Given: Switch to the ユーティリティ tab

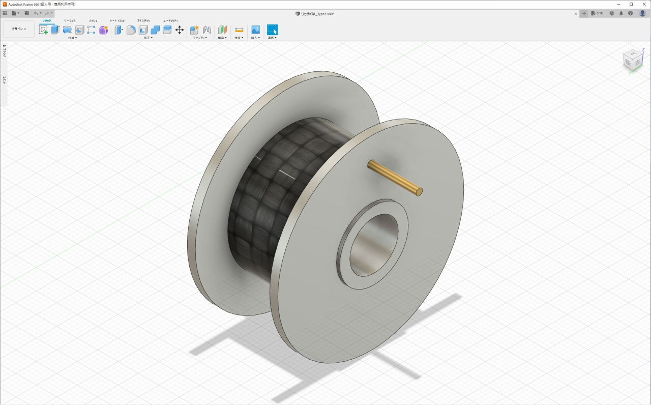Looking at the screenshot, I should [170, 20].
